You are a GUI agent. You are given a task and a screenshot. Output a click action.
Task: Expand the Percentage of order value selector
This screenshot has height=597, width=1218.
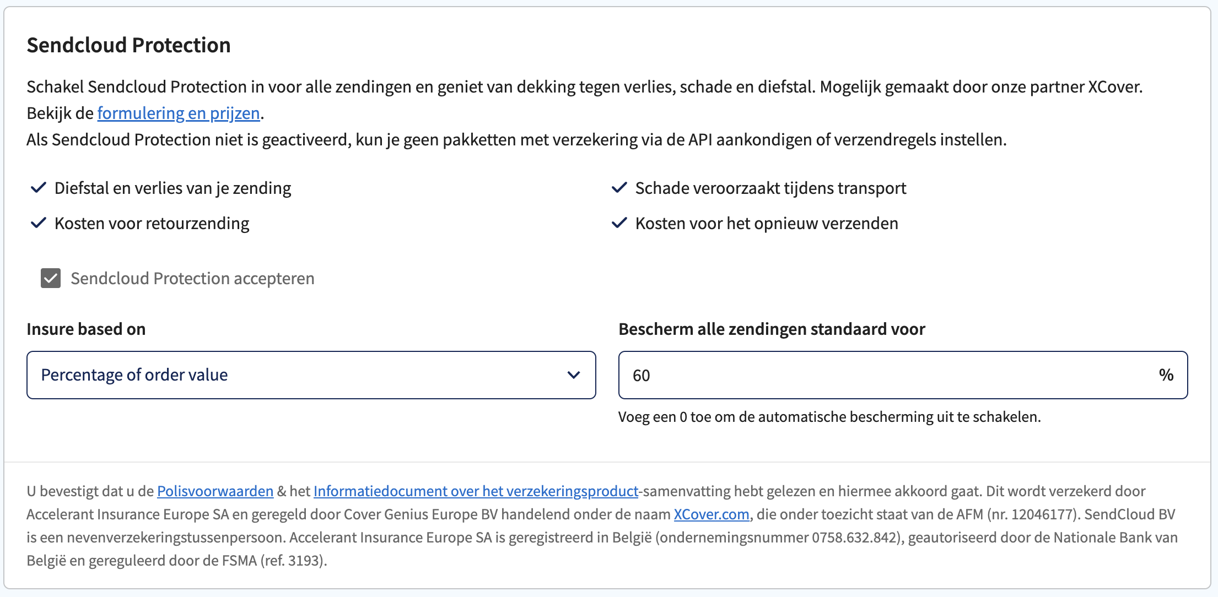[311, 375]
